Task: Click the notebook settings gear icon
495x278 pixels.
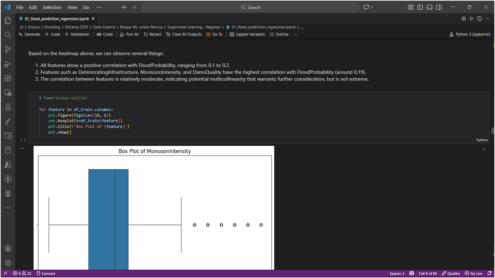Action: 464,19
